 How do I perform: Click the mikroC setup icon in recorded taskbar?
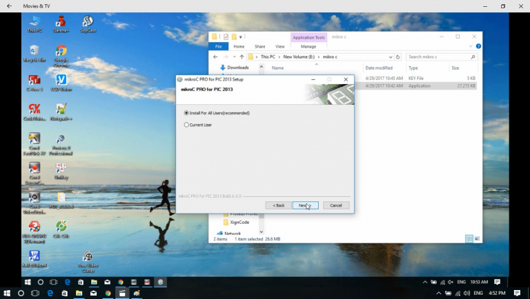point(161,282)
